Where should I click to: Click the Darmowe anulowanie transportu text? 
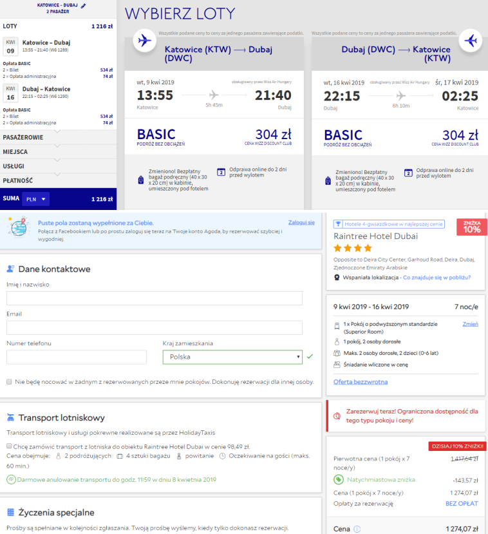(117, 479)
